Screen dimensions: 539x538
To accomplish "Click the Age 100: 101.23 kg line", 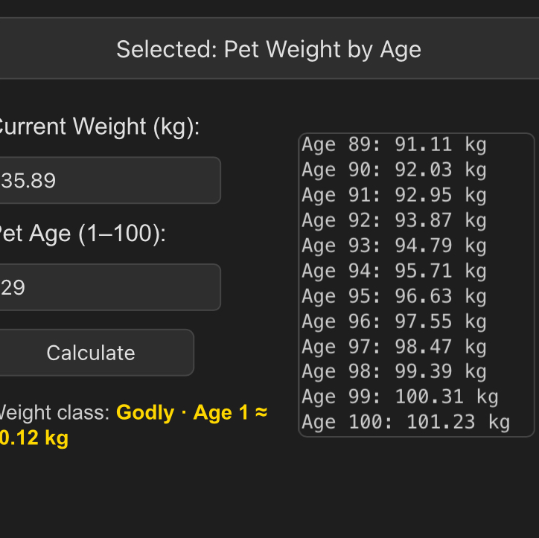I will tap(406, 422).
